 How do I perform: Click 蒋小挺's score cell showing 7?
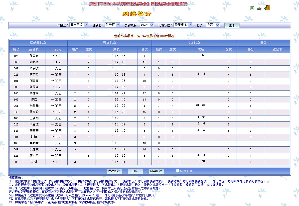251,156
